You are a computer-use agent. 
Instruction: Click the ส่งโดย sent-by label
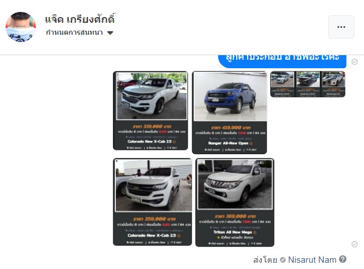point(265,260)
